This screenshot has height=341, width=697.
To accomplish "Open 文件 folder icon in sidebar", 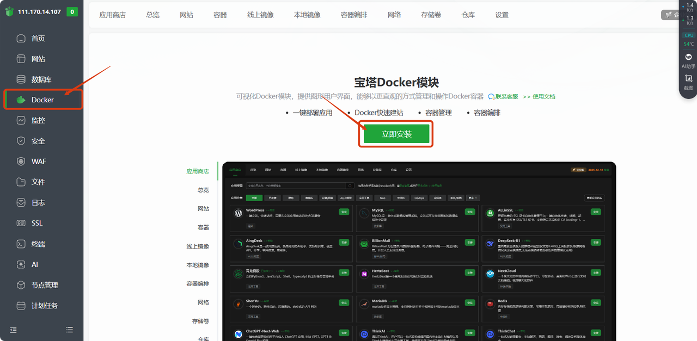I will point(21,182).
